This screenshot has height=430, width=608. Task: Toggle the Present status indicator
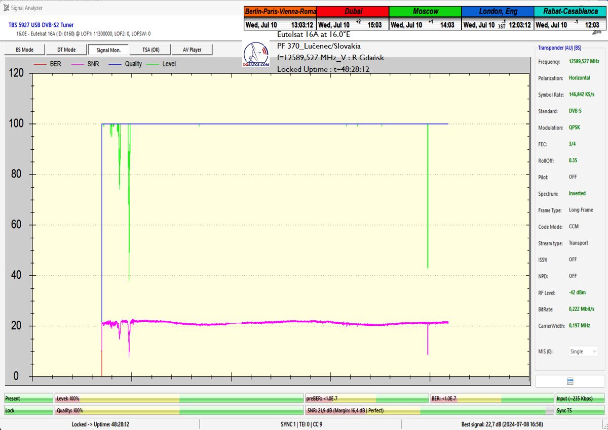(x=28, y=399)
